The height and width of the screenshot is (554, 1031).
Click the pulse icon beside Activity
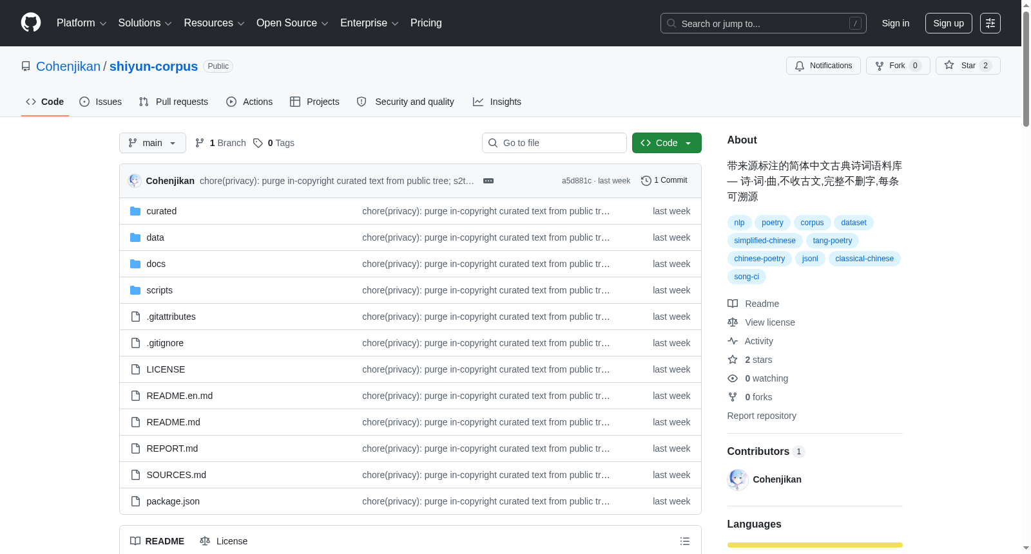tap(733, 341)
